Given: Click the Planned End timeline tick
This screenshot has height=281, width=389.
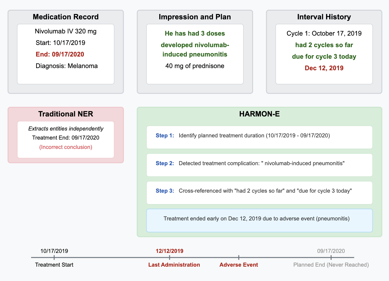Looking at the screenshot, I should pos(331,258).
